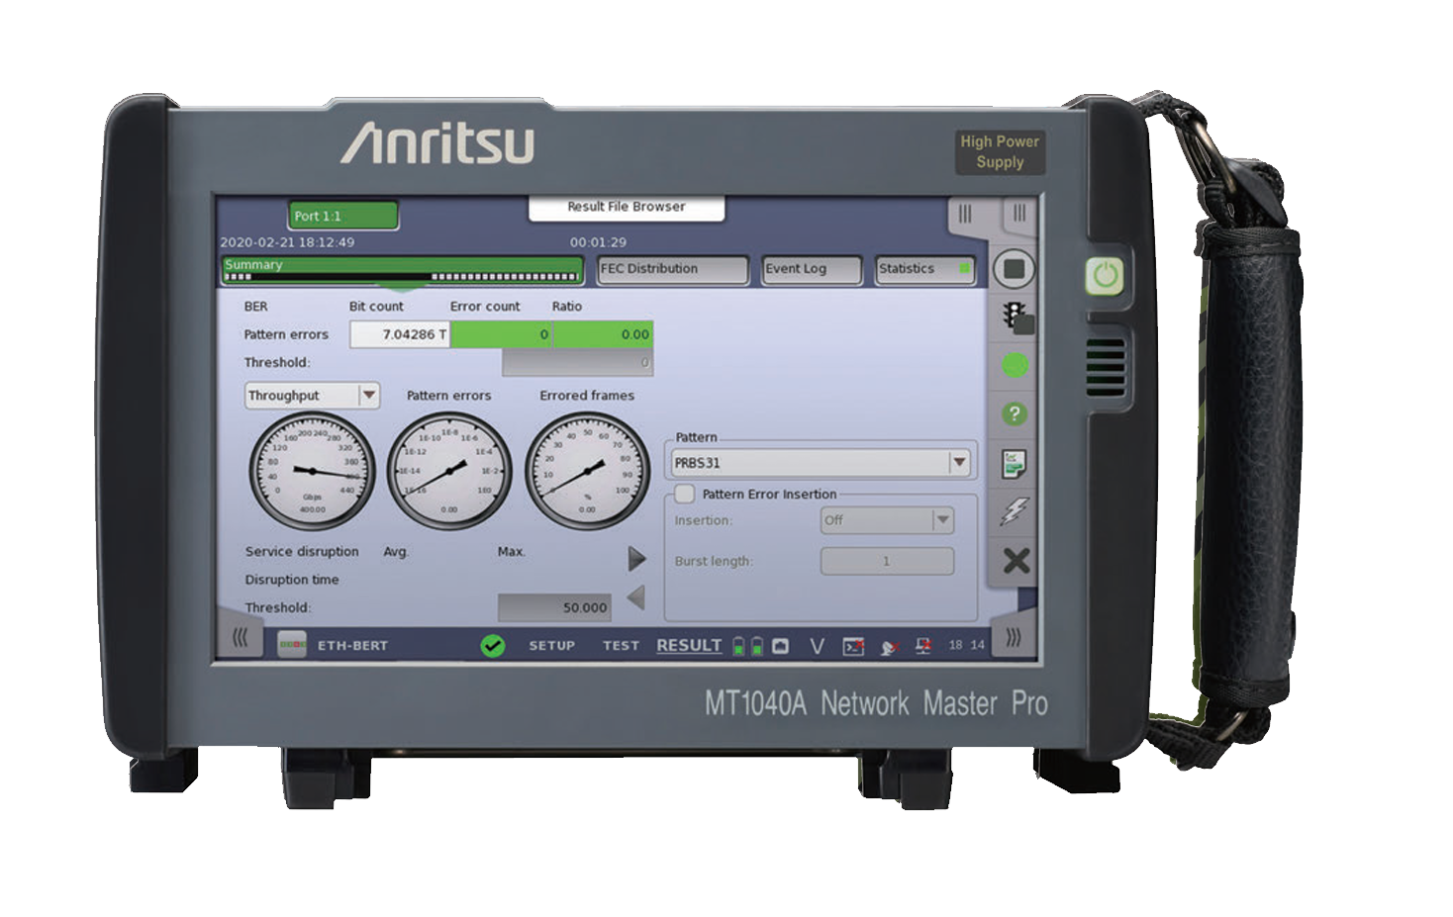Select the Port 1:1 button
The width and height of the screenshot is (1453, 917).
pos(343,216)
